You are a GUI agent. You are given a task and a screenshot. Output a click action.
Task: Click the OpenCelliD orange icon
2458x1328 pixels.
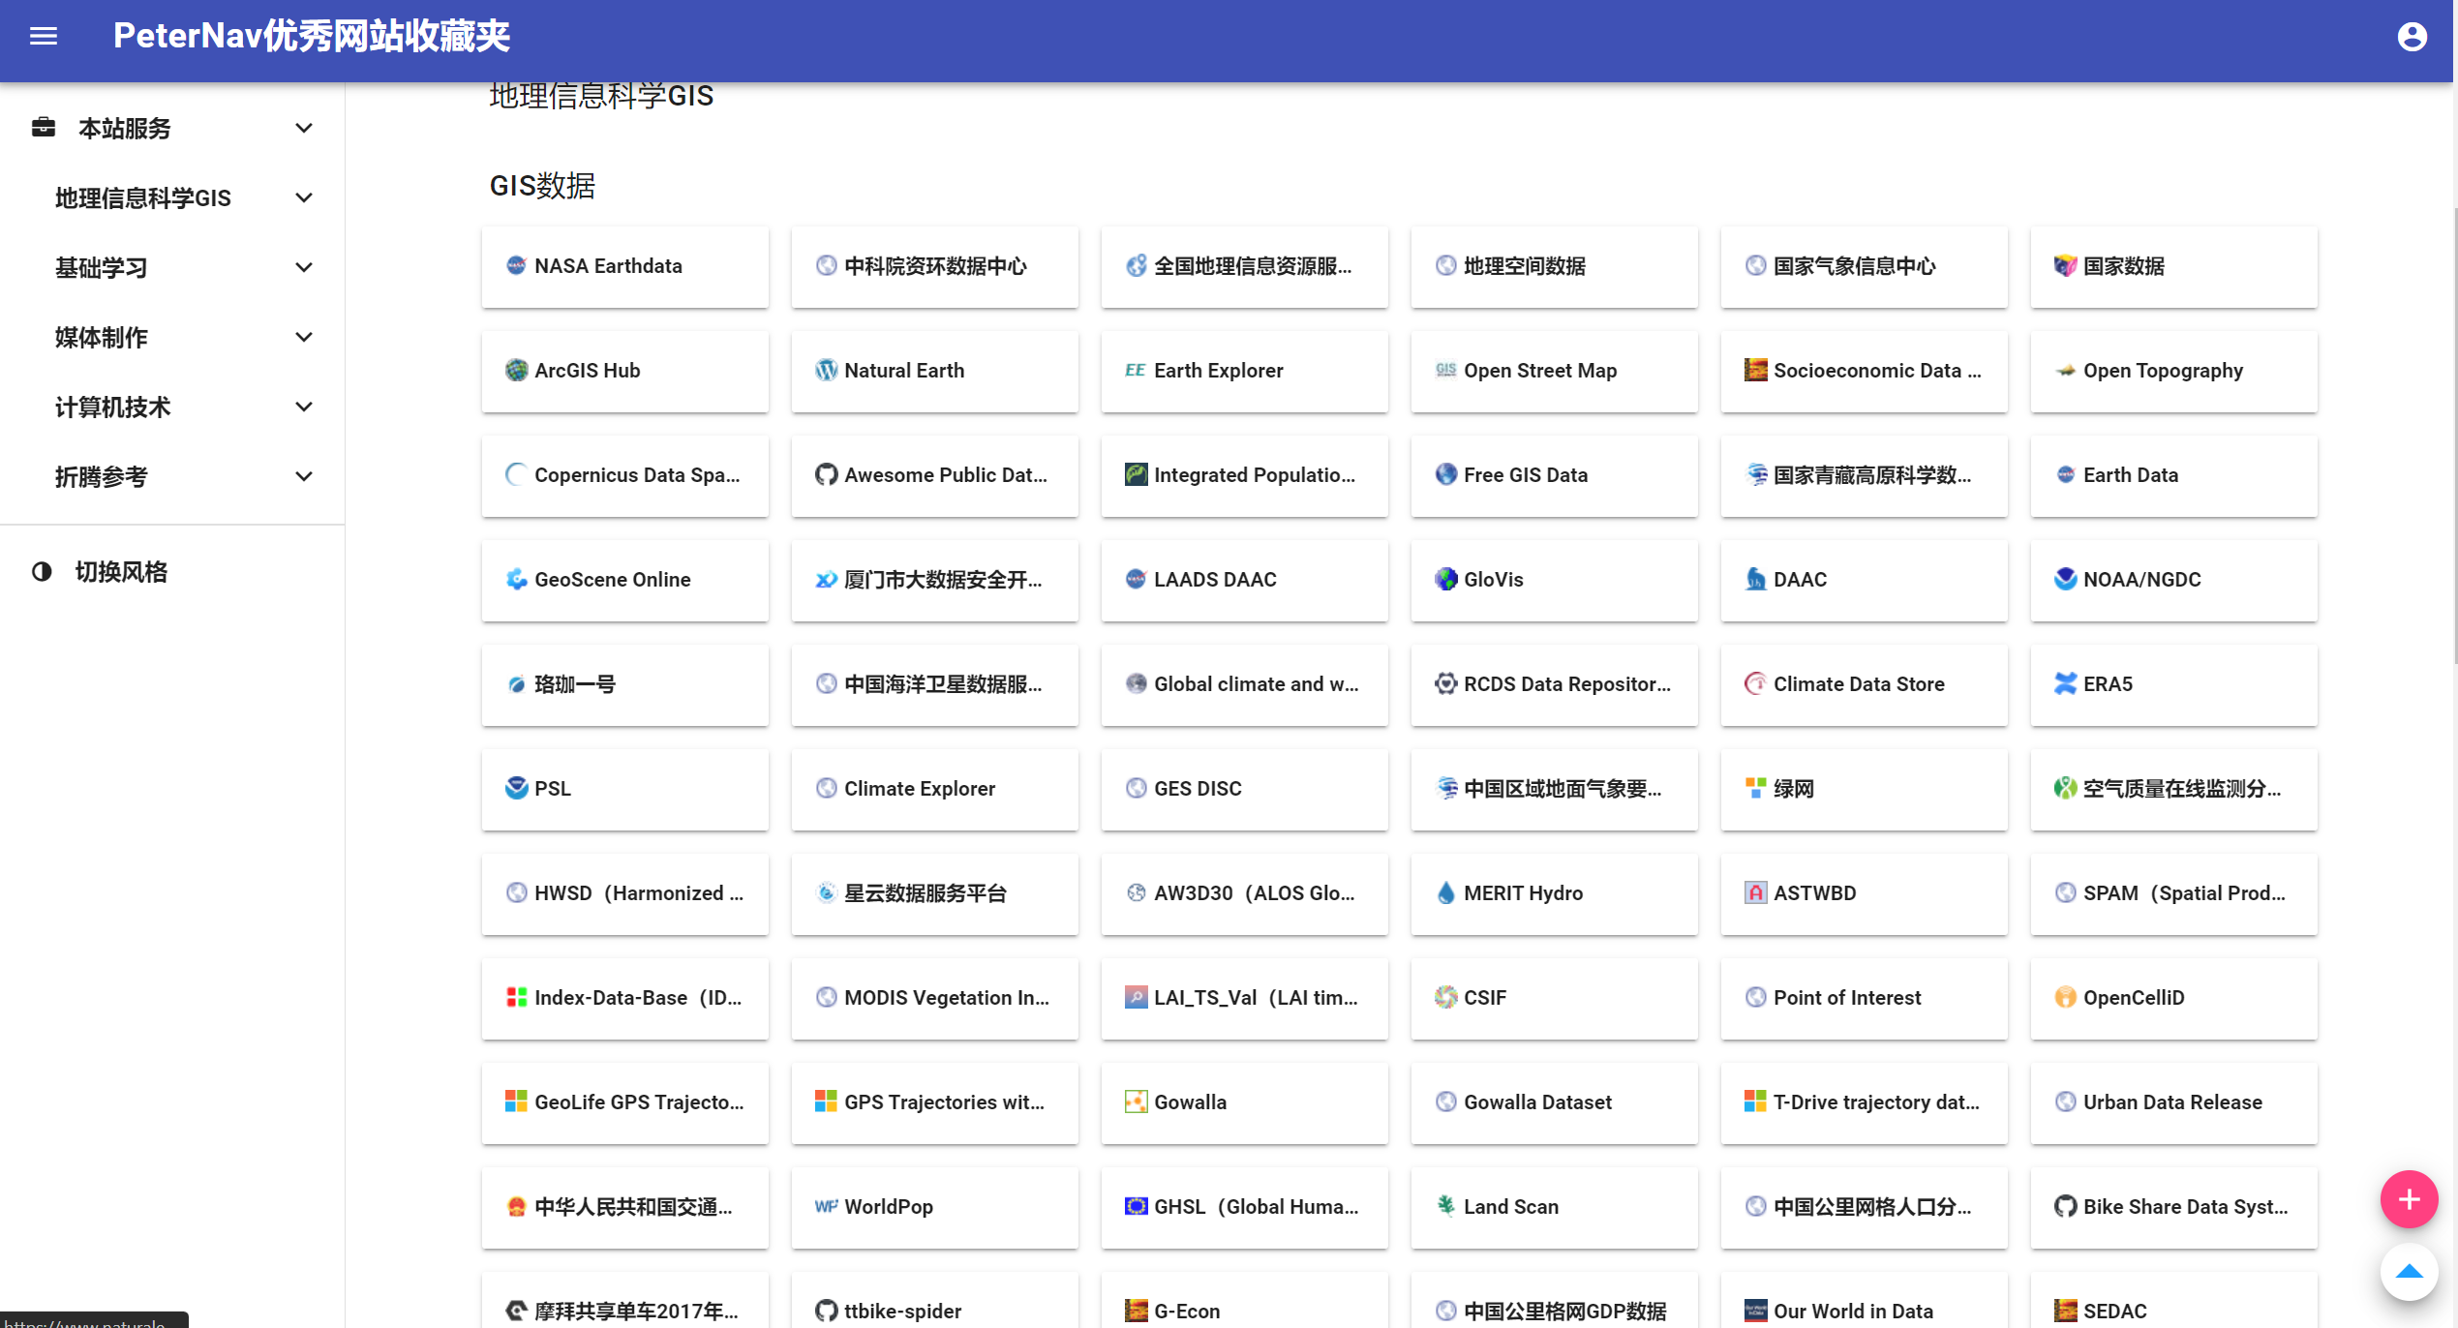coord(2065,997)
